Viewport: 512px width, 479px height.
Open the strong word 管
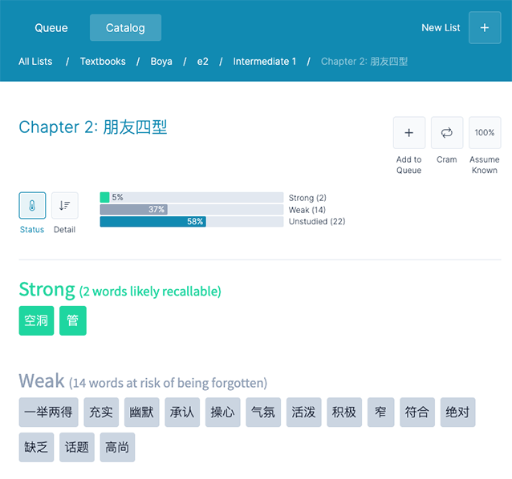(x=73, y=320)
